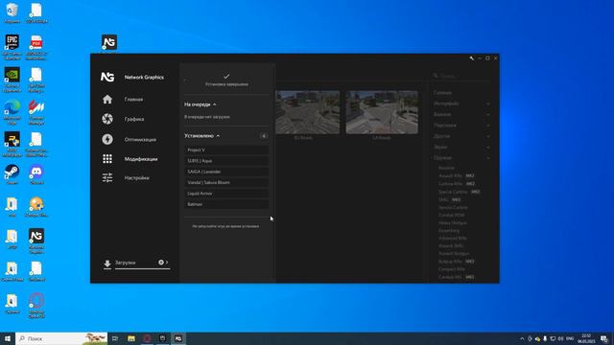Viewport: 614px width, 345px height.
Task: Click the Графика aperture icon
Action: click(107, 119)
